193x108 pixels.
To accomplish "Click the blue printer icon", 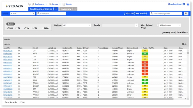I will (188, 4).
